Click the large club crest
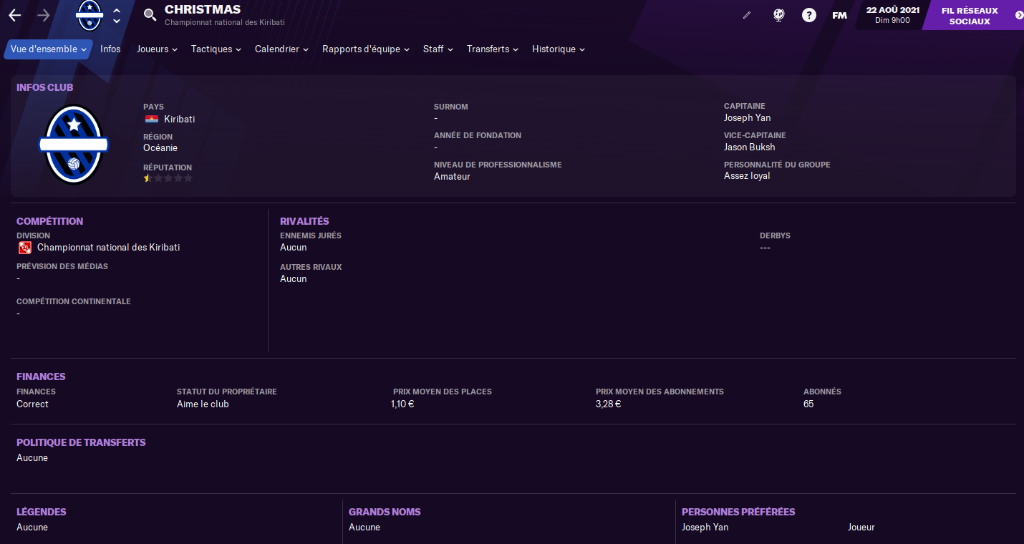Image resolution: width=1024 pixels, height=544 pixels. 73,145
